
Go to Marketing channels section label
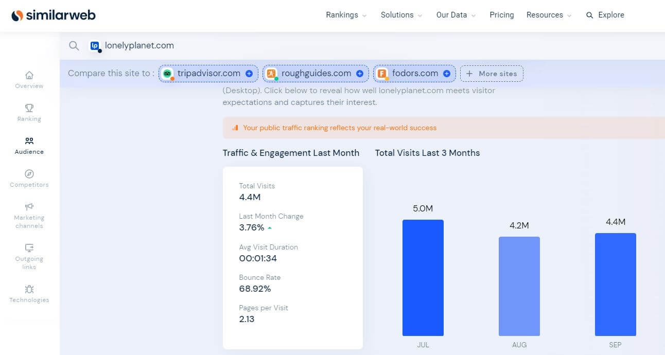click(29, 222)
